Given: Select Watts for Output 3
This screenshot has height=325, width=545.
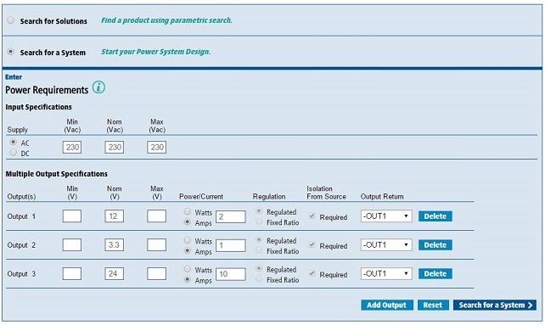Looking at the screenshot, I should (188, 269).
